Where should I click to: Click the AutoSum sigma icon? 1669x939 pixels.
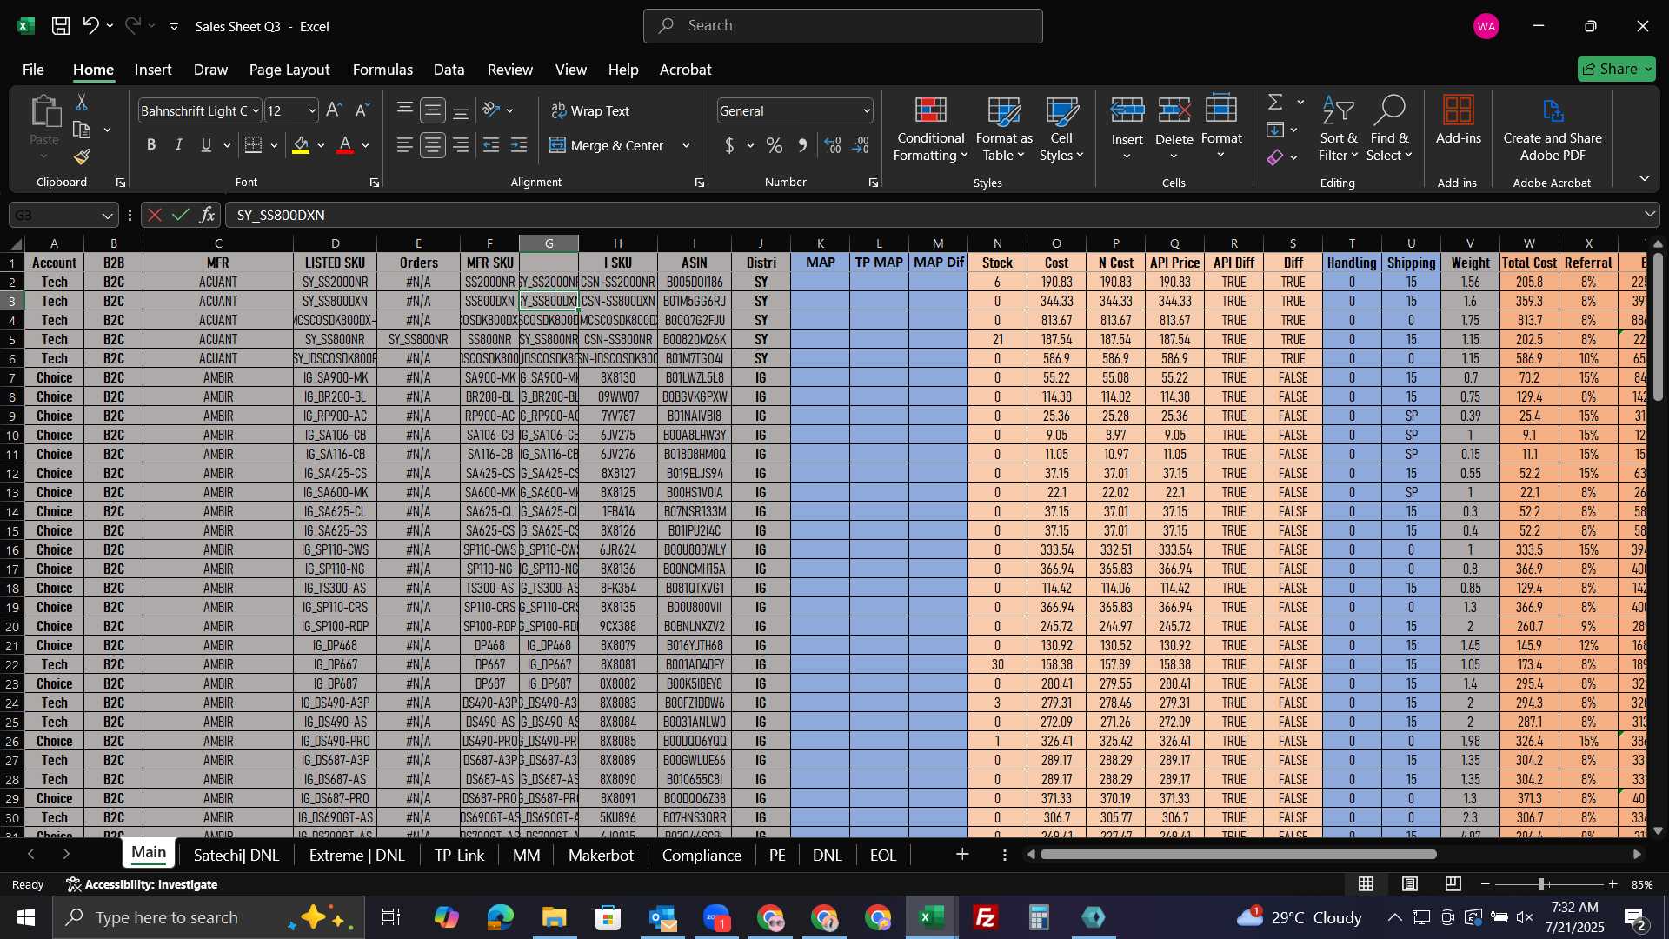1275,103
